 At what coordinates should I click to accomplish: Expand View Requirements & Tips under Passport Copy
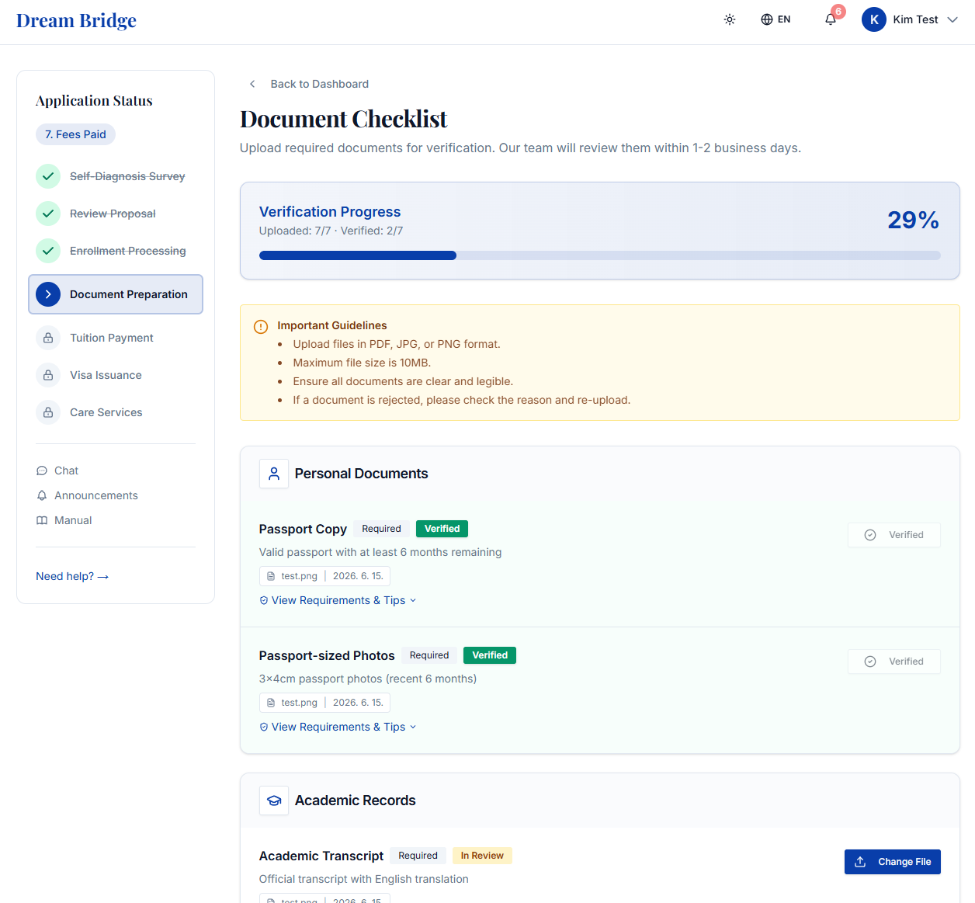click(x=338, y=600)
